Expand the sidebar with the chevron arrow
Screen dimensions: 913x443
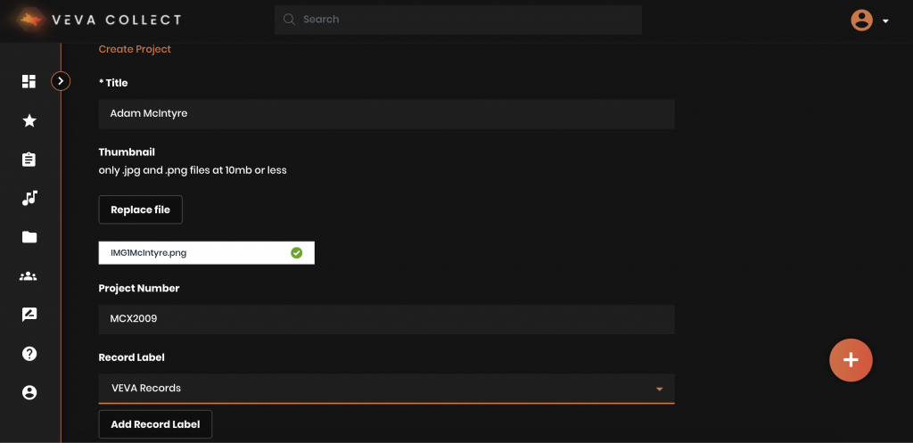pos(61,81)
